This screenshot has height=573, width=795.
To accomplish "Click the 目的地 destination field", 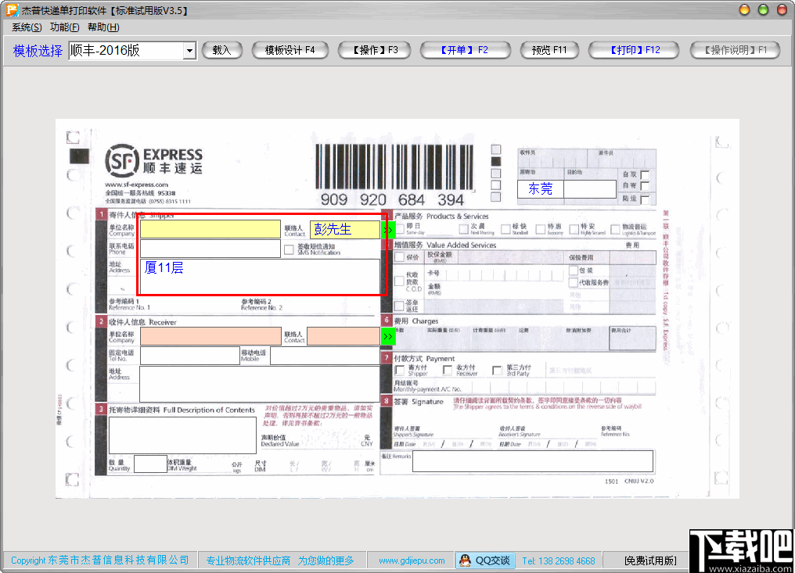I will click(590, 189).
